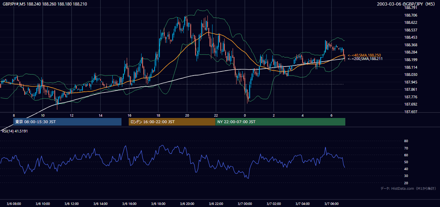440x207 pixels.
Task: Click the 3/7 00:00 date label
Action: 245,204
